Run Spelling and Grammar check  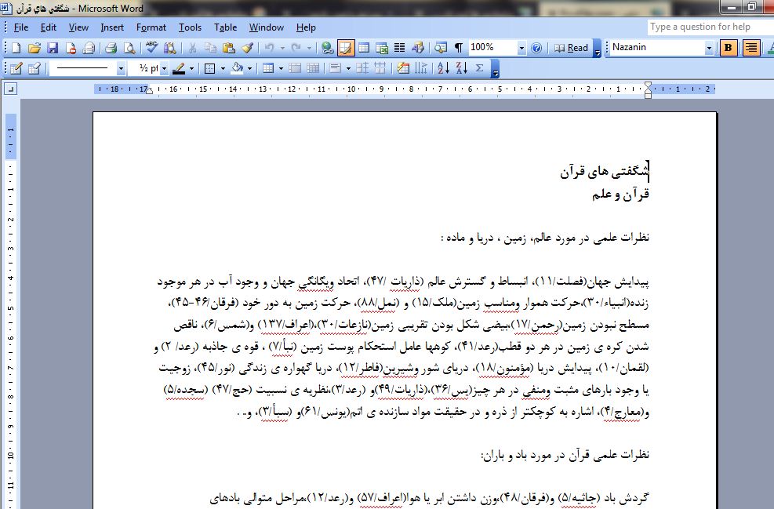coord(152,48)
